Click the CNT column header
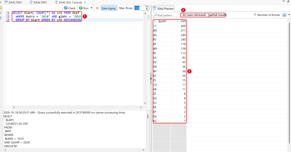This screenshot has width=291, height=152. tap(178, 21)
